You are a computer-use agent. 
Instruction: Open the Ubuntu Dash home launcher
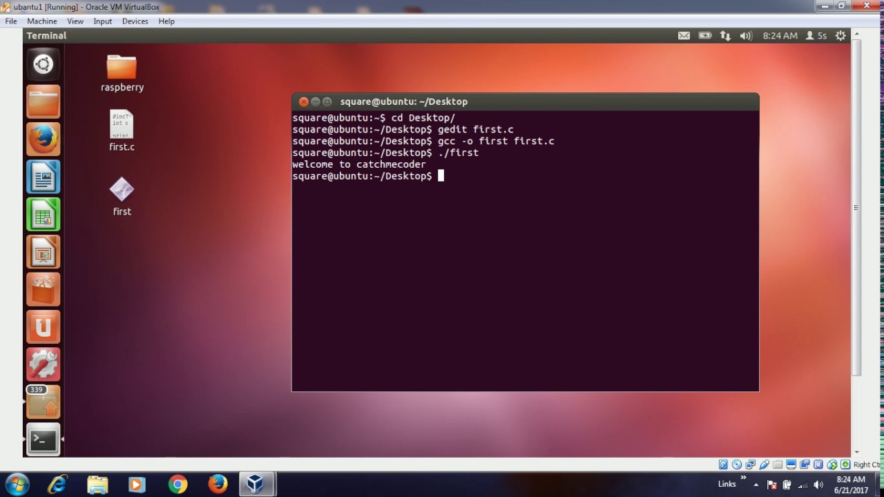point(43,64)
